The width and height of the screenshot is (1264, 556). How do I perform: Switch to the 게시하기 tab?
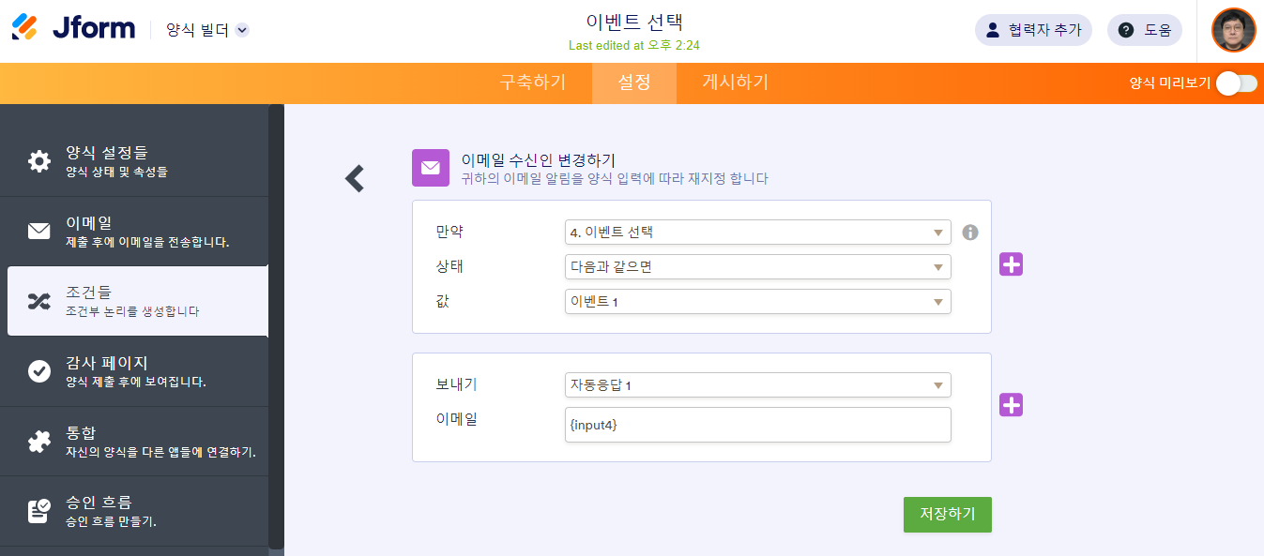(x=735, y=83)
